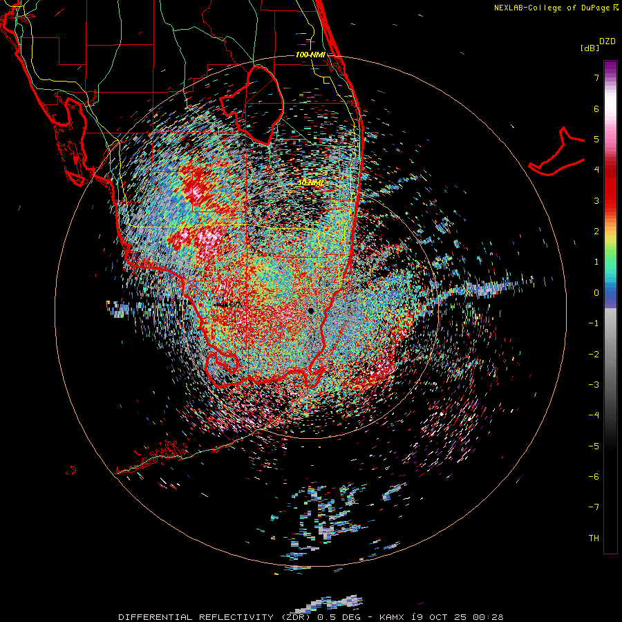This screenshot has width=622, height=622.
Task: Click the "50 NMI" range ring label
Action: click(x=310, y=182)
